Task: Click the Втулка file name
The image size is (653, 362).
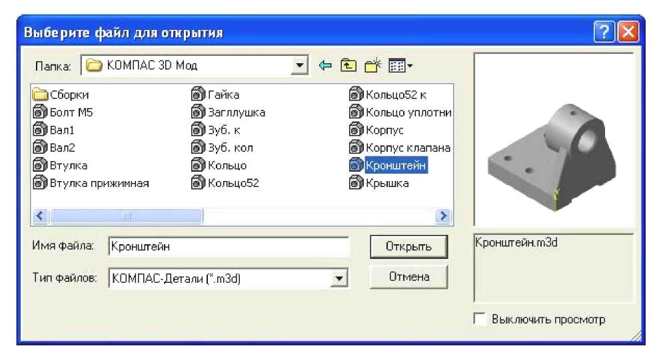Action: (69, 166)
